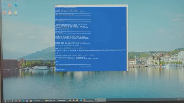Open Cortana circle on the taskbar
184x103 pixels.
point(12,101)
